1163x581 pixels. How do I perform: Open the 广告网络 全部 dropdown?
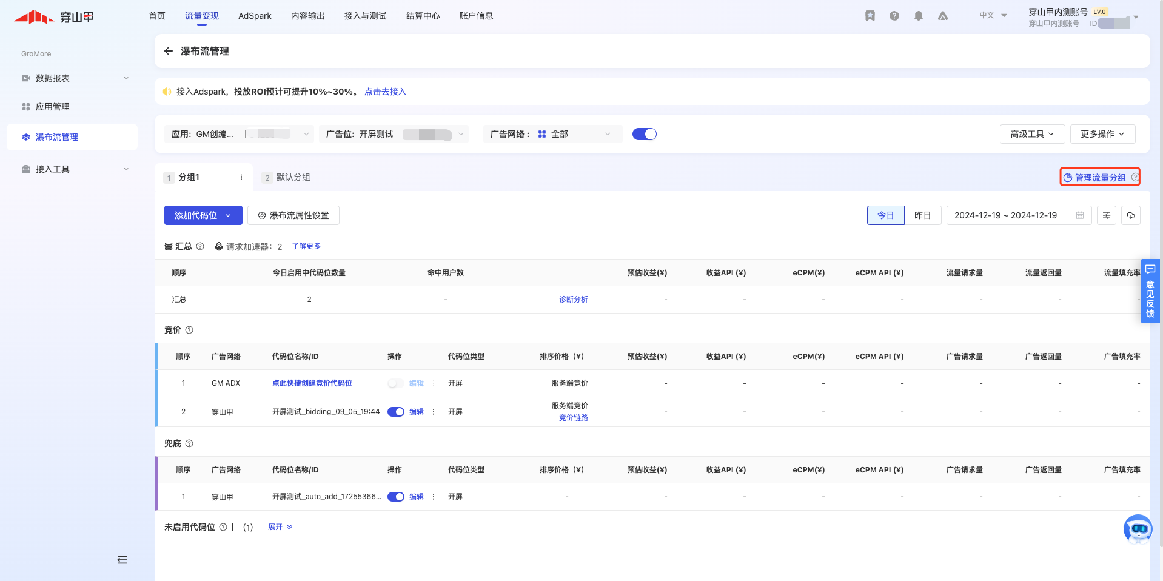click(553, 134)
